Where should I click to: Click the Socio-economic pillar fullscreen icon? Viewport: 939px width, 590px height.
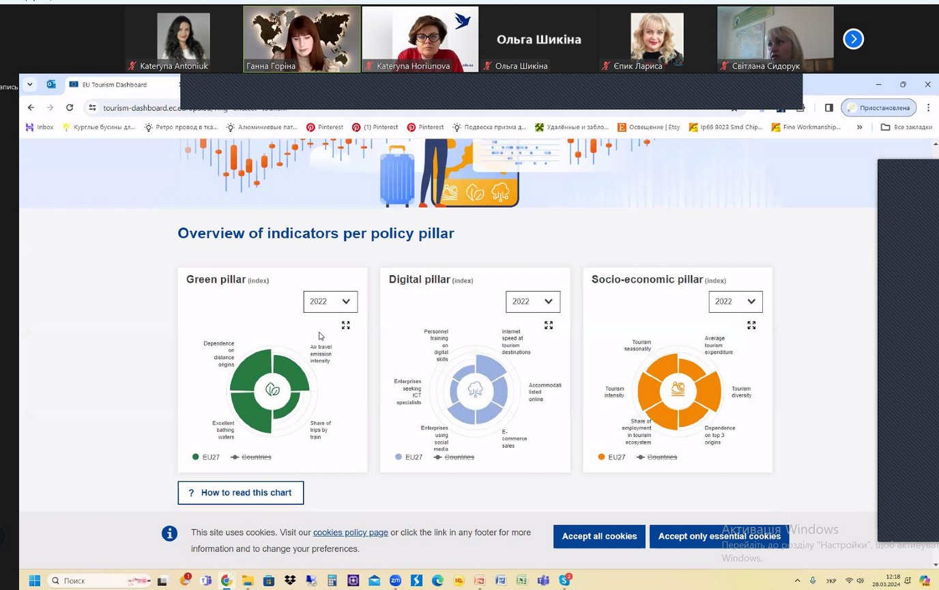(751, 326)
